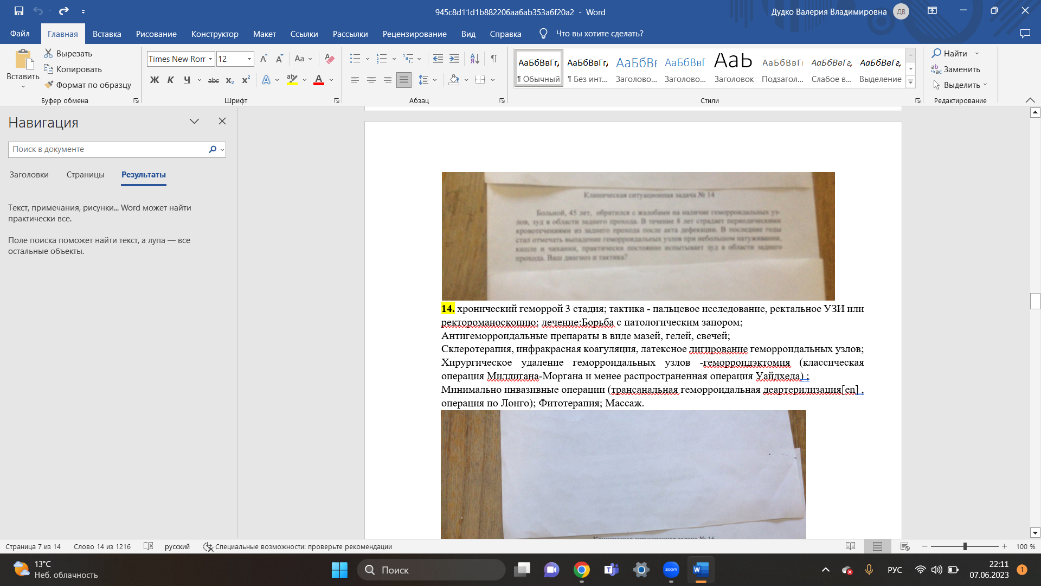Switch to the Ссылки ribbon tab
The image size is (1041, 586).
304,34
